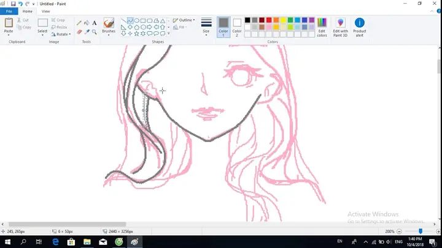This screenshot has height=248, width=442.
Task: Open the Select dropdown arrow
Action: (42, 35)
